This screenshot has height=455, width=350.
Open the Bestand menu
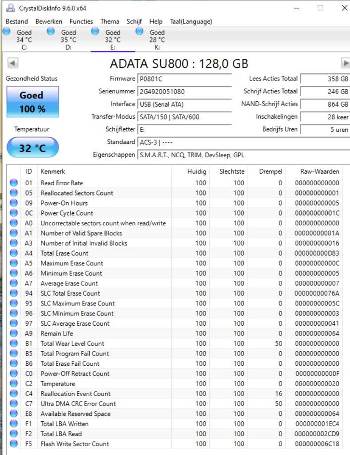[x=17, y=22]
